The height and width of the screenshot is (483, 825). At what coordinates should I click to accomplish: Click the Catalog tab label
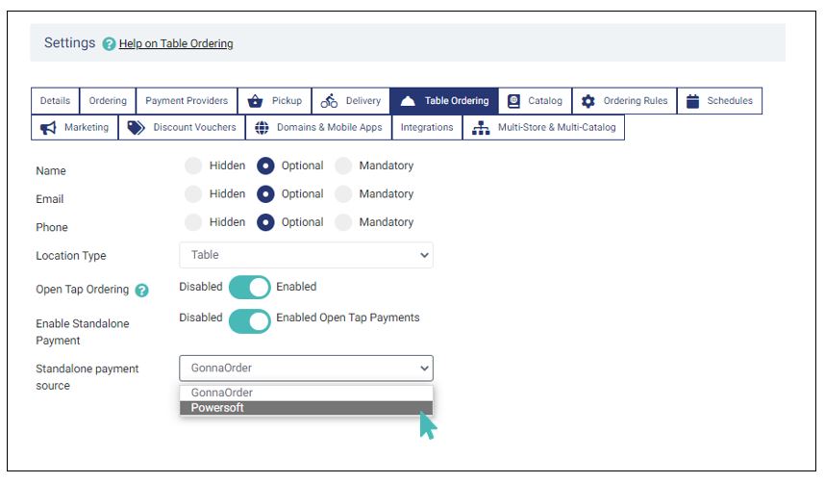click(545, 101)
